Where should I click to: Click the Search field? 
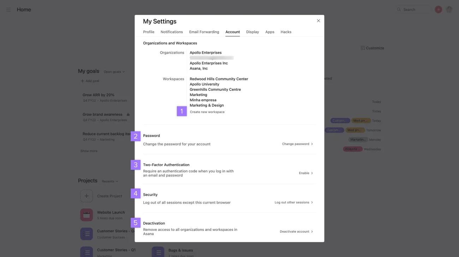click(413, 10)
